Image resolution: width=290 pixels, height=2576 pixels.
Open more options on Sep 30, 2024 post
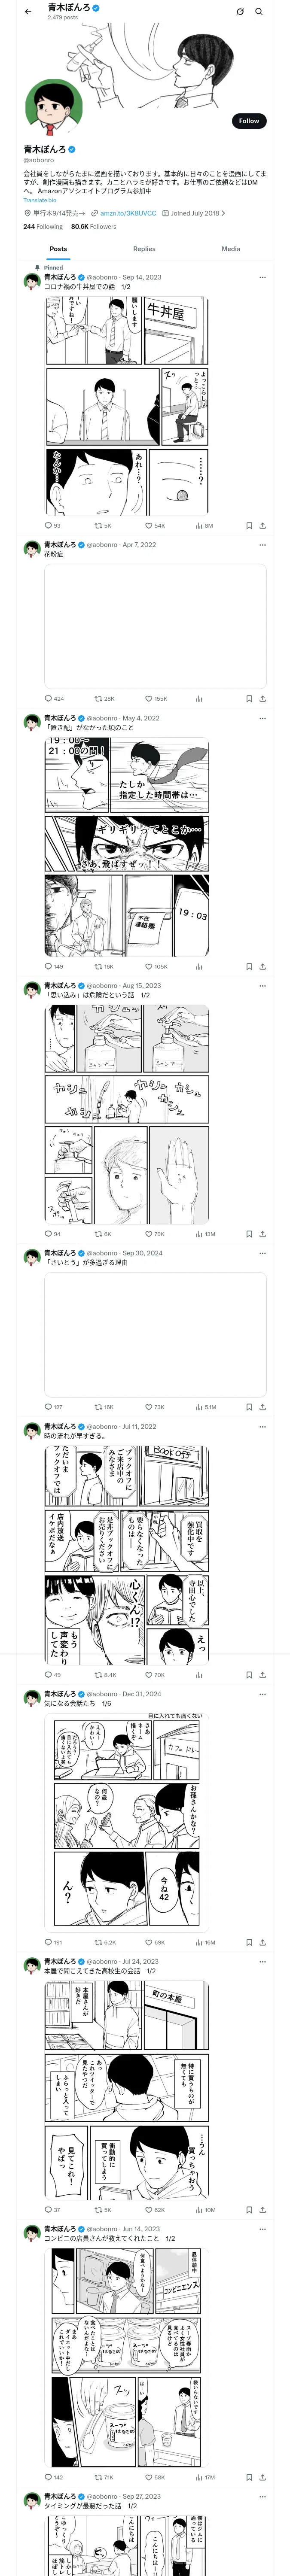click(262, 1253)
